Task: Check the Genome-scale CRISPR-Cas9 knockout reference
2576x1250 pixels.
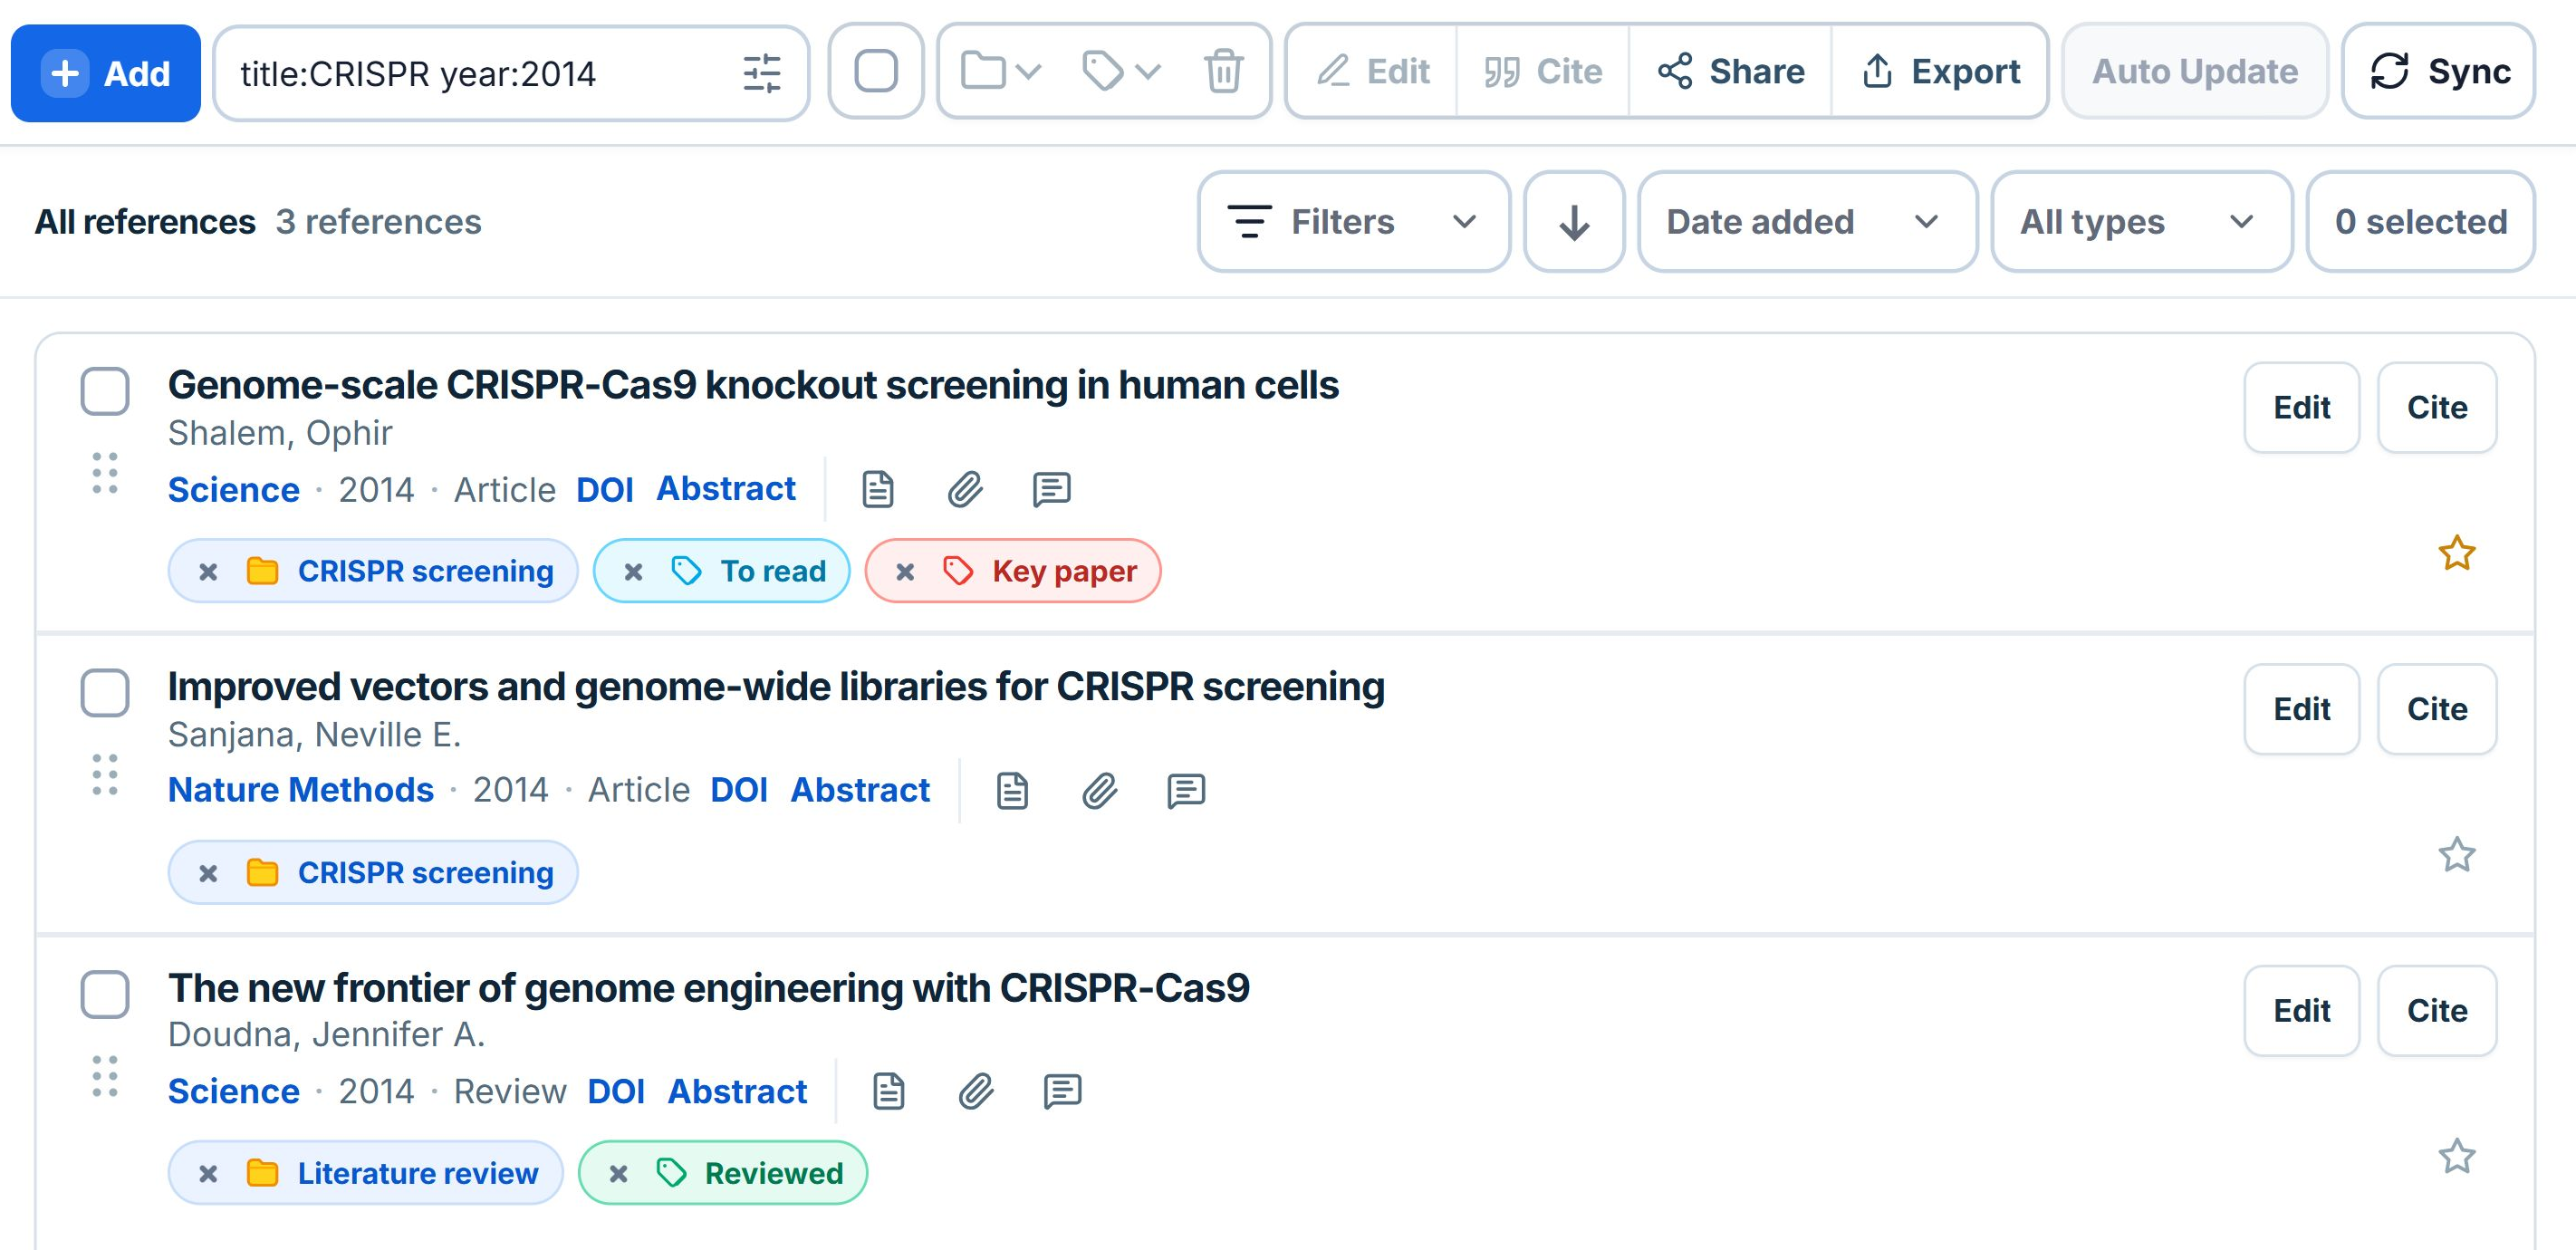Action: pos(105,391)
